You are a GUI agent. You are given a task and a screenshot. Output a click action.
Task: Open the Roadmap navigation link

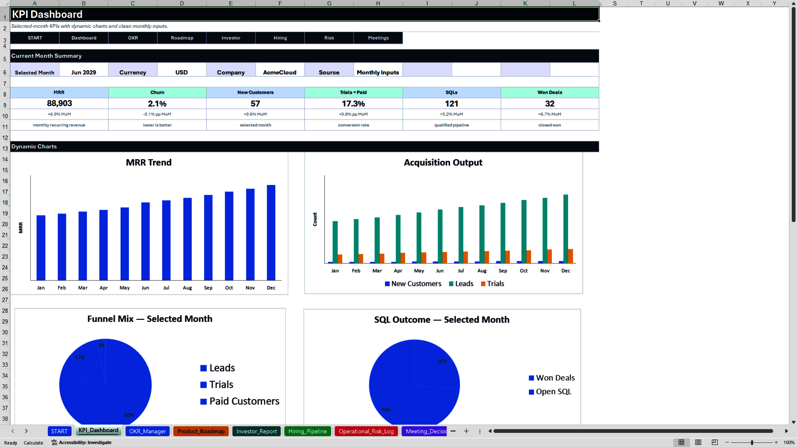click(182, 38)
